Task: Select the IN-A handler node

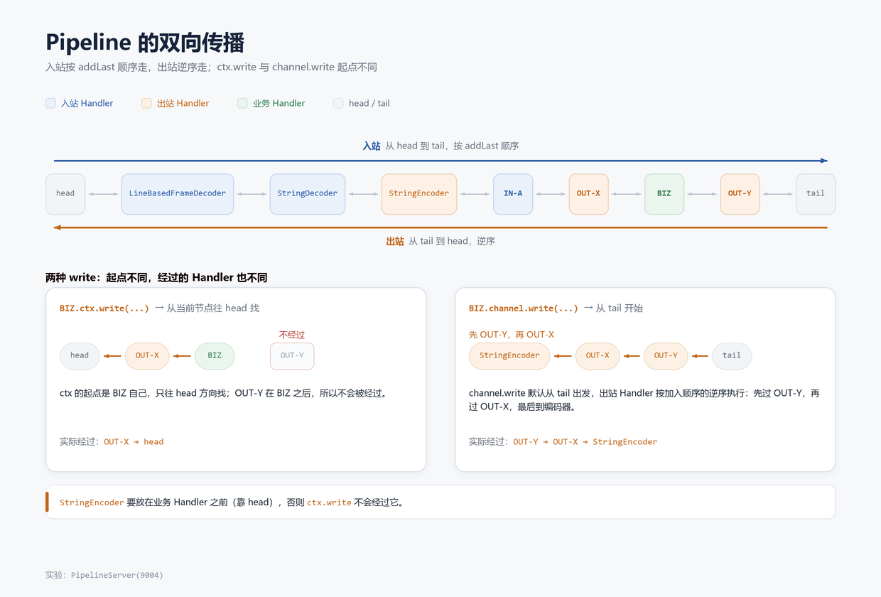Action: click(513, 194)
